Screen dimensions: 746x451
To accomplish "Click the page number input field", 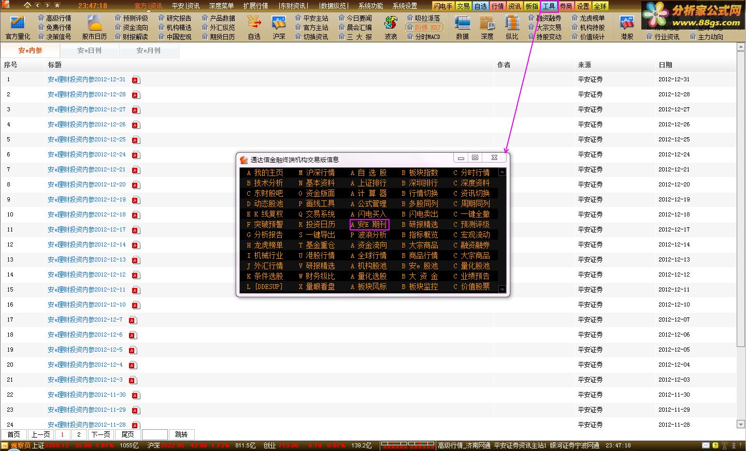I will [154, 434].
